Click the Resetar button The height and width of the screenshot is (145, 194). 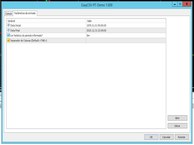[x=182, y=137]
